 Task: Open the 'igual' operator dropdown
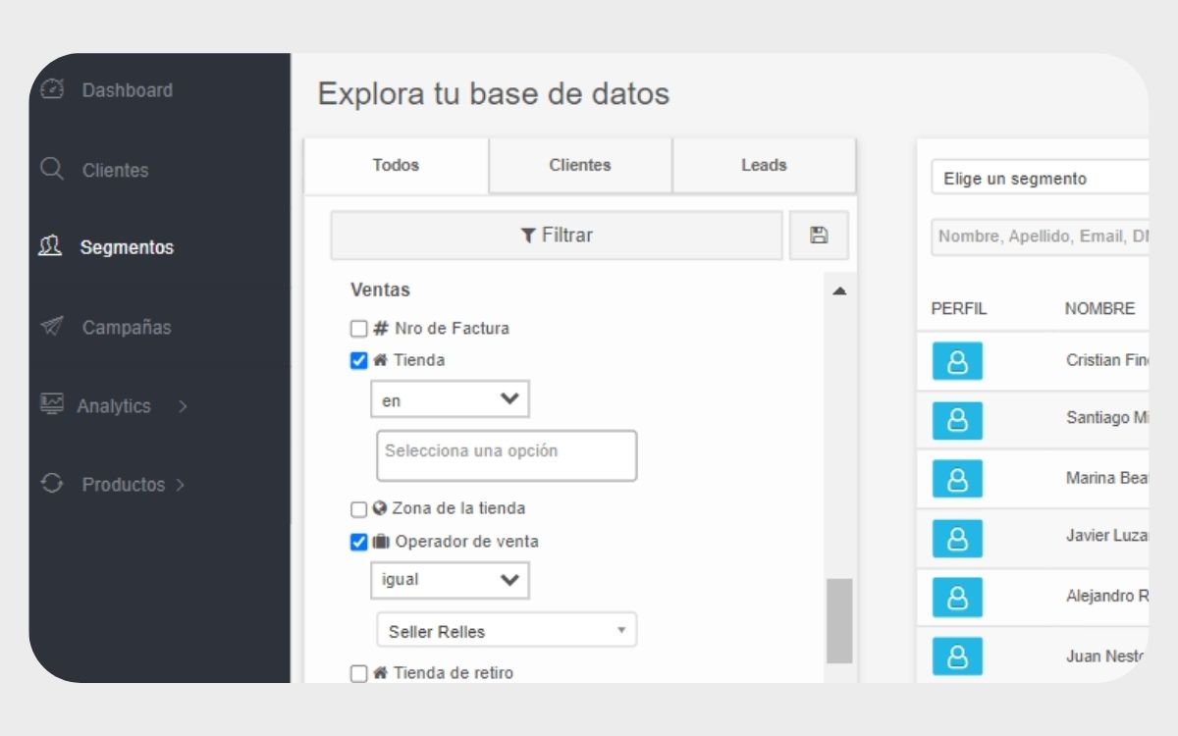(450, 580)
